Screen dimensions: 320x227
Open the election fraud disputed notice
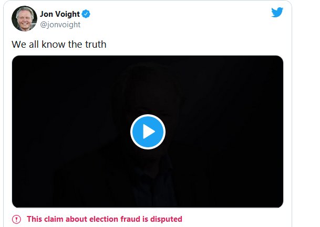tap(104, 219)
